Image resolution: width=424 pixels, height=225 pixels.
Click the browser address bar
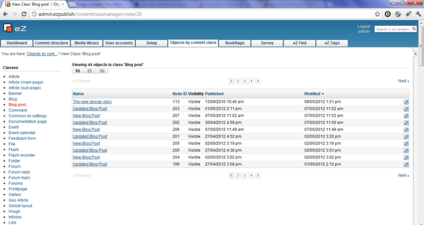203,14
